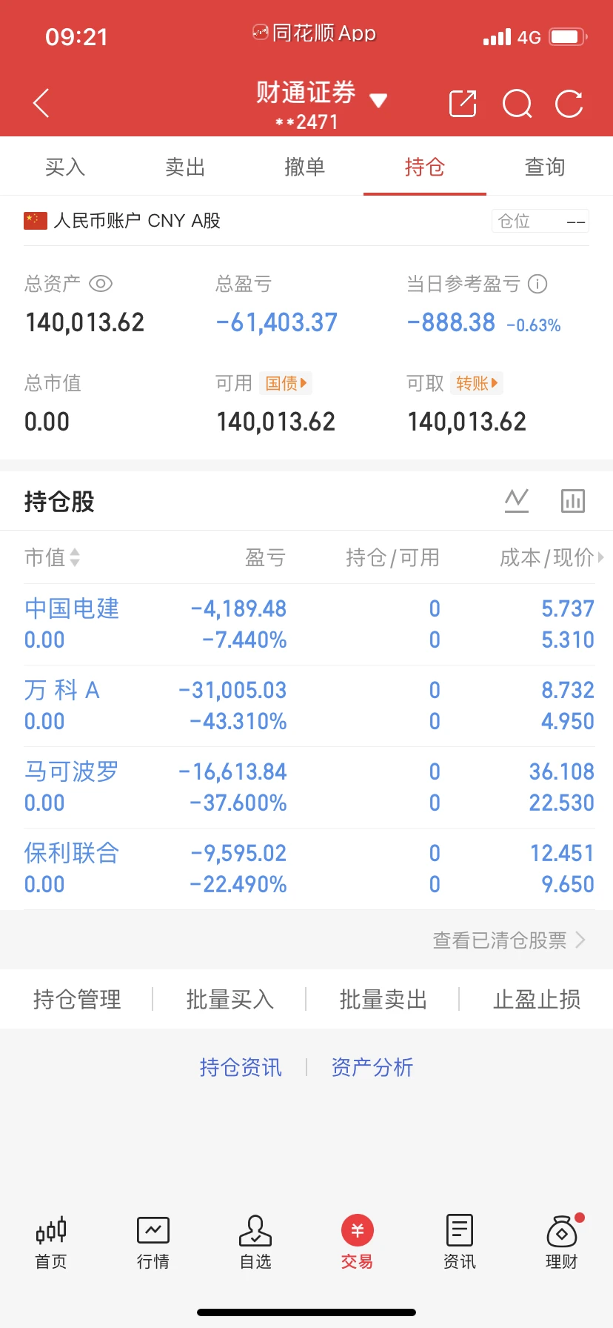Click the 持仓/可用 column header

tap(393, 557)
